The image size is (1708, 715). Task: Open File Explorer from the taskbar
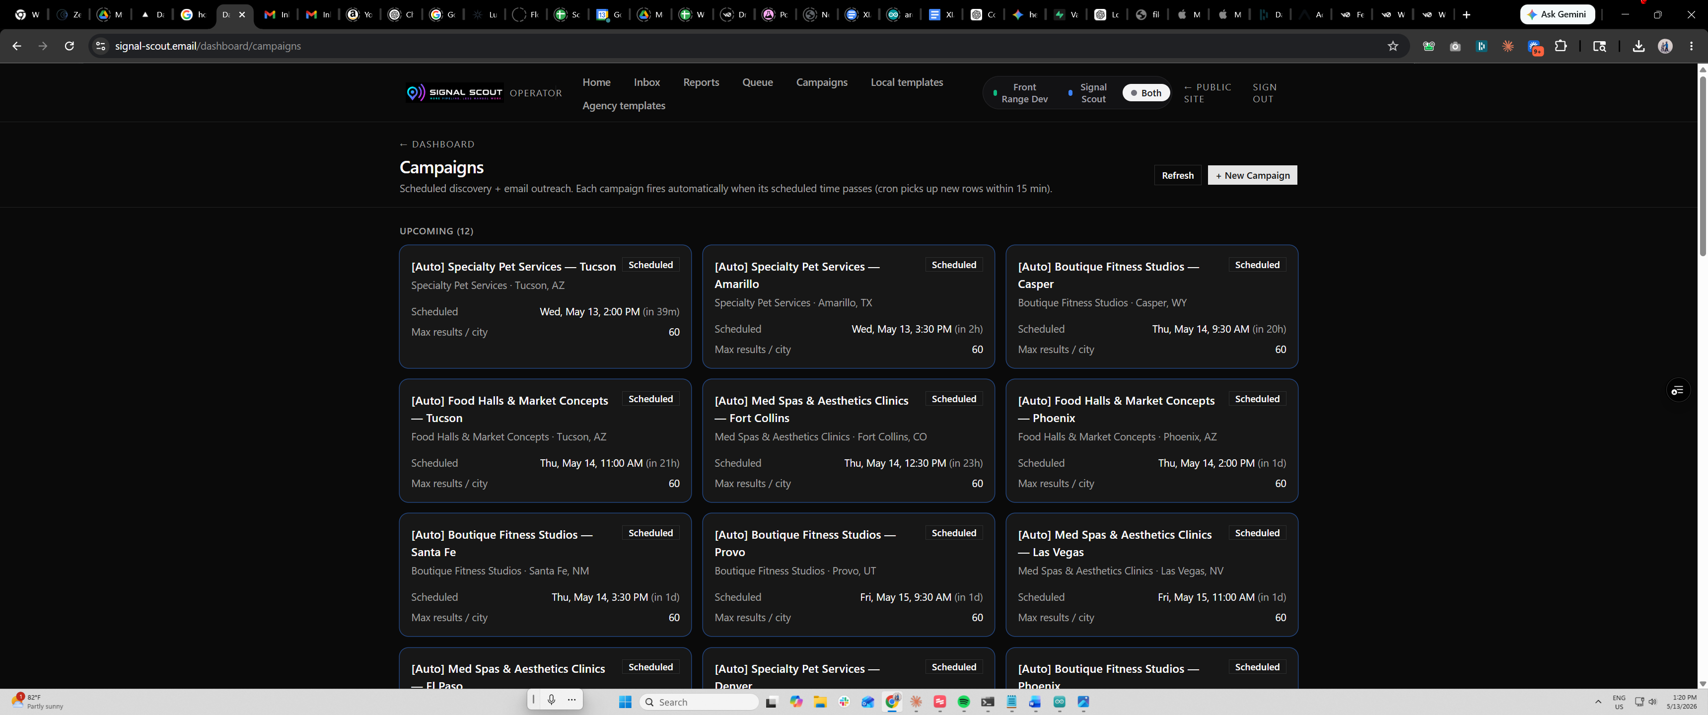820,702
